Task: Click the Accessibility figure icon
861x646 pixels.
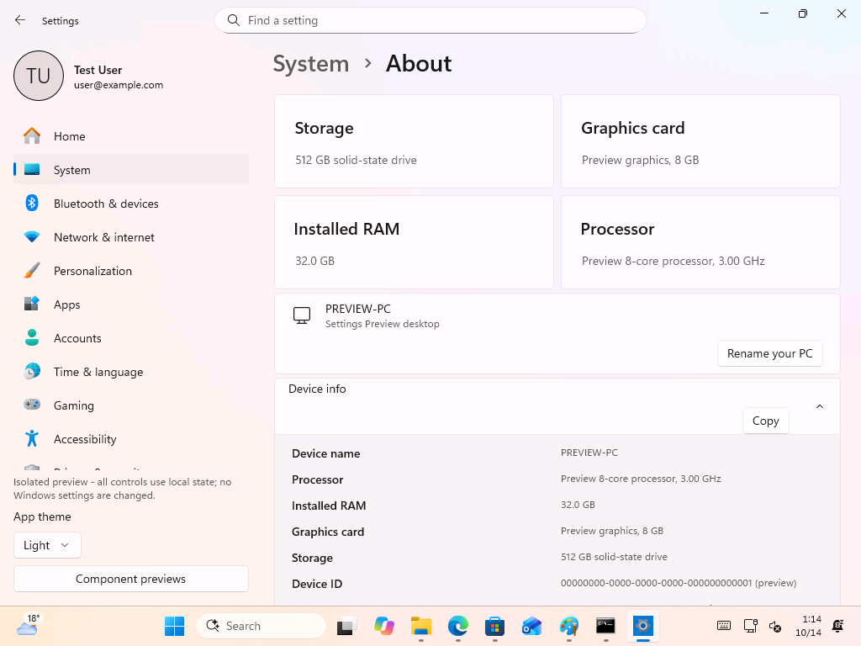Action: pyautogui.click(x=32, y=438)
